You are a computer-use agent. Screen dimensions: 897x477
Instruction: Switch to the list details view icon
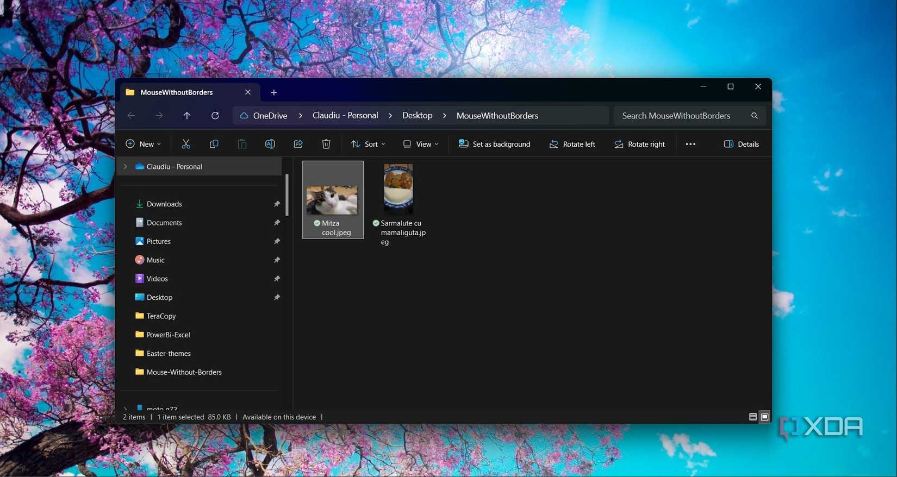pyautogui.click(x=753, y=417)
